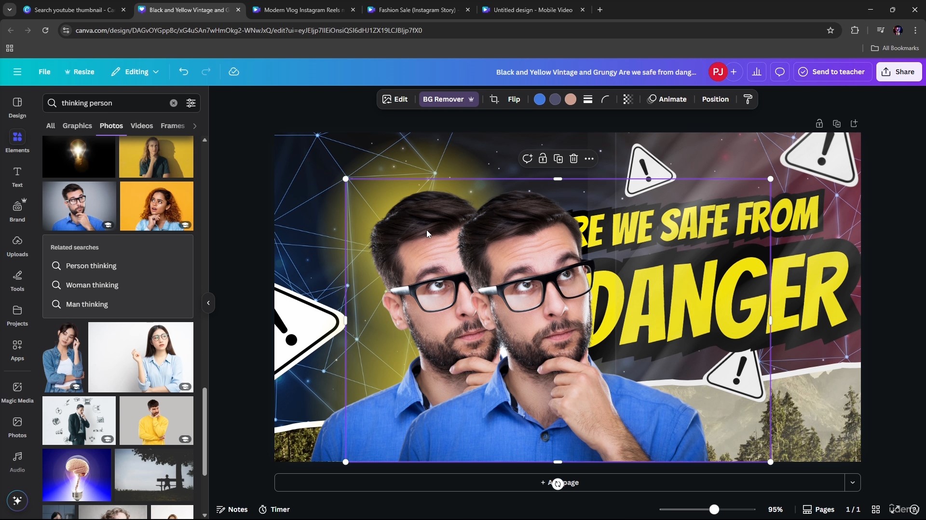Image resolution: width=926 pixels, height=520 pixels.
Task: Copy style with the paint roller
Action: point(748,99)
